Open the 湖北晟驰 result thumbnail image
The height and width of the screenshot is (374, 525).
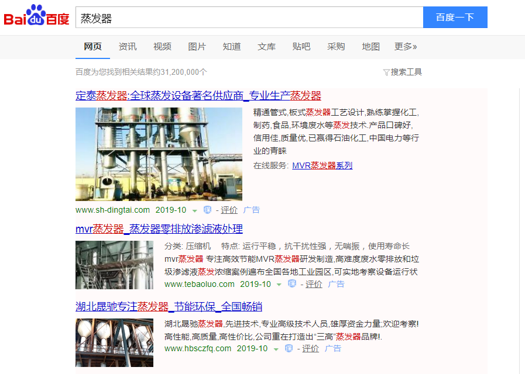(114, 342)
